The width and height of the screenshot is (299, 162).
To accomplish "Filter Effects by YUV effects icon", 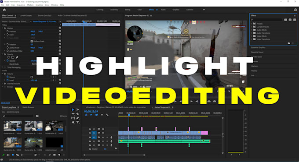I will (x=295, y=20).
